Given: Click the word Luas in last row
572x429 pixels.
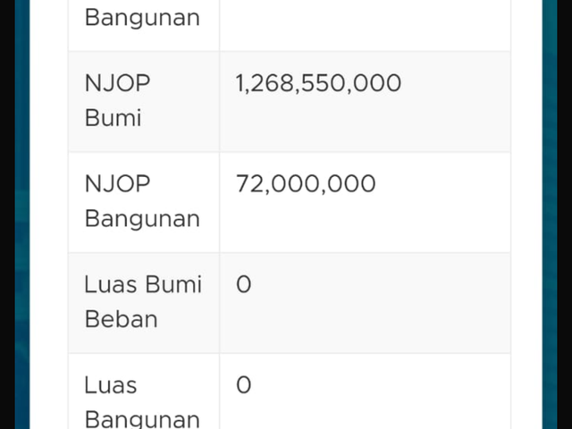Looking at the screenshot, I should 111,385.
